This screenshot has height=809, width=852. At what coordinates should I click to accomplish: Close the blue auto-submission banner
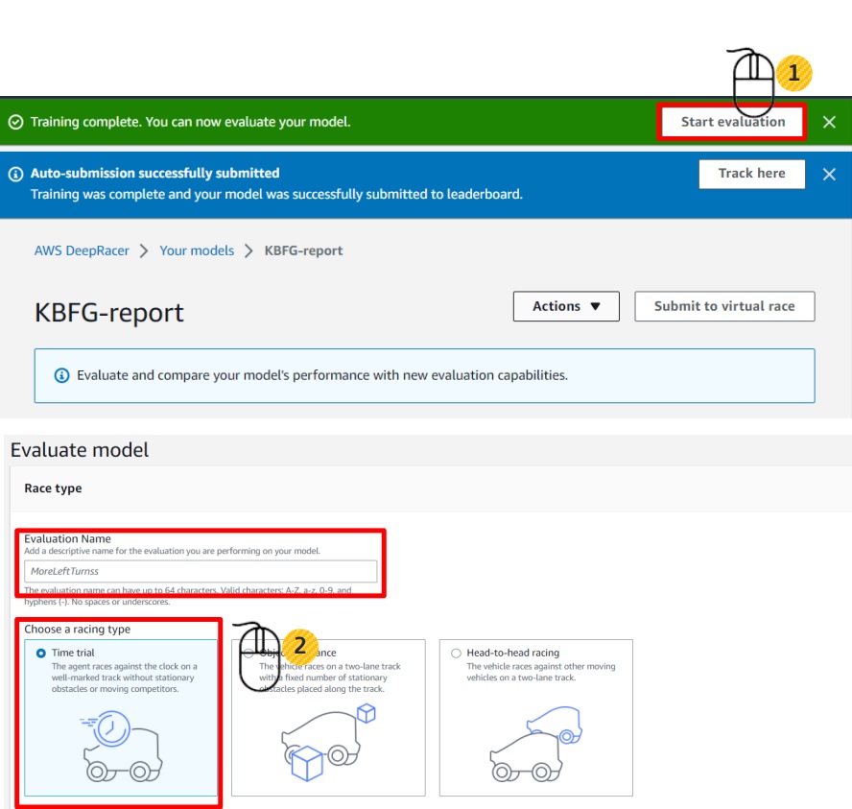tap(829, 174)
